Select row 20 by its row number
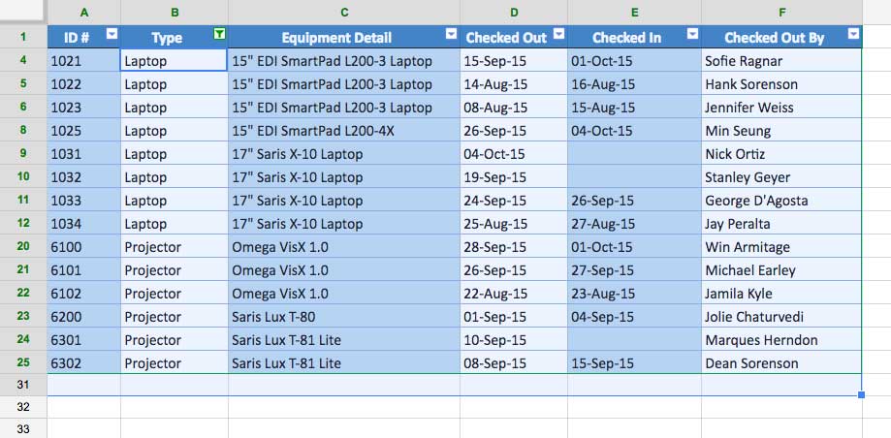The width and height of the screenshot is (891, 438). pyautogui.click(x=23, y=247)
